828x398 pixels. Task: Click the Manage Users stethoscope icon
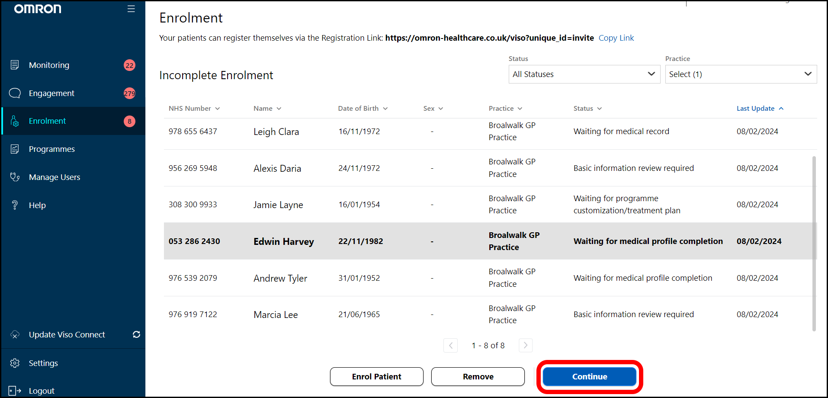[x=15, y=177]
